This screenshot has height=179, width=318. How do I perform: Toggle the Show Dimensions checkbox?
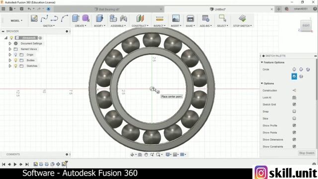(294, 139)
